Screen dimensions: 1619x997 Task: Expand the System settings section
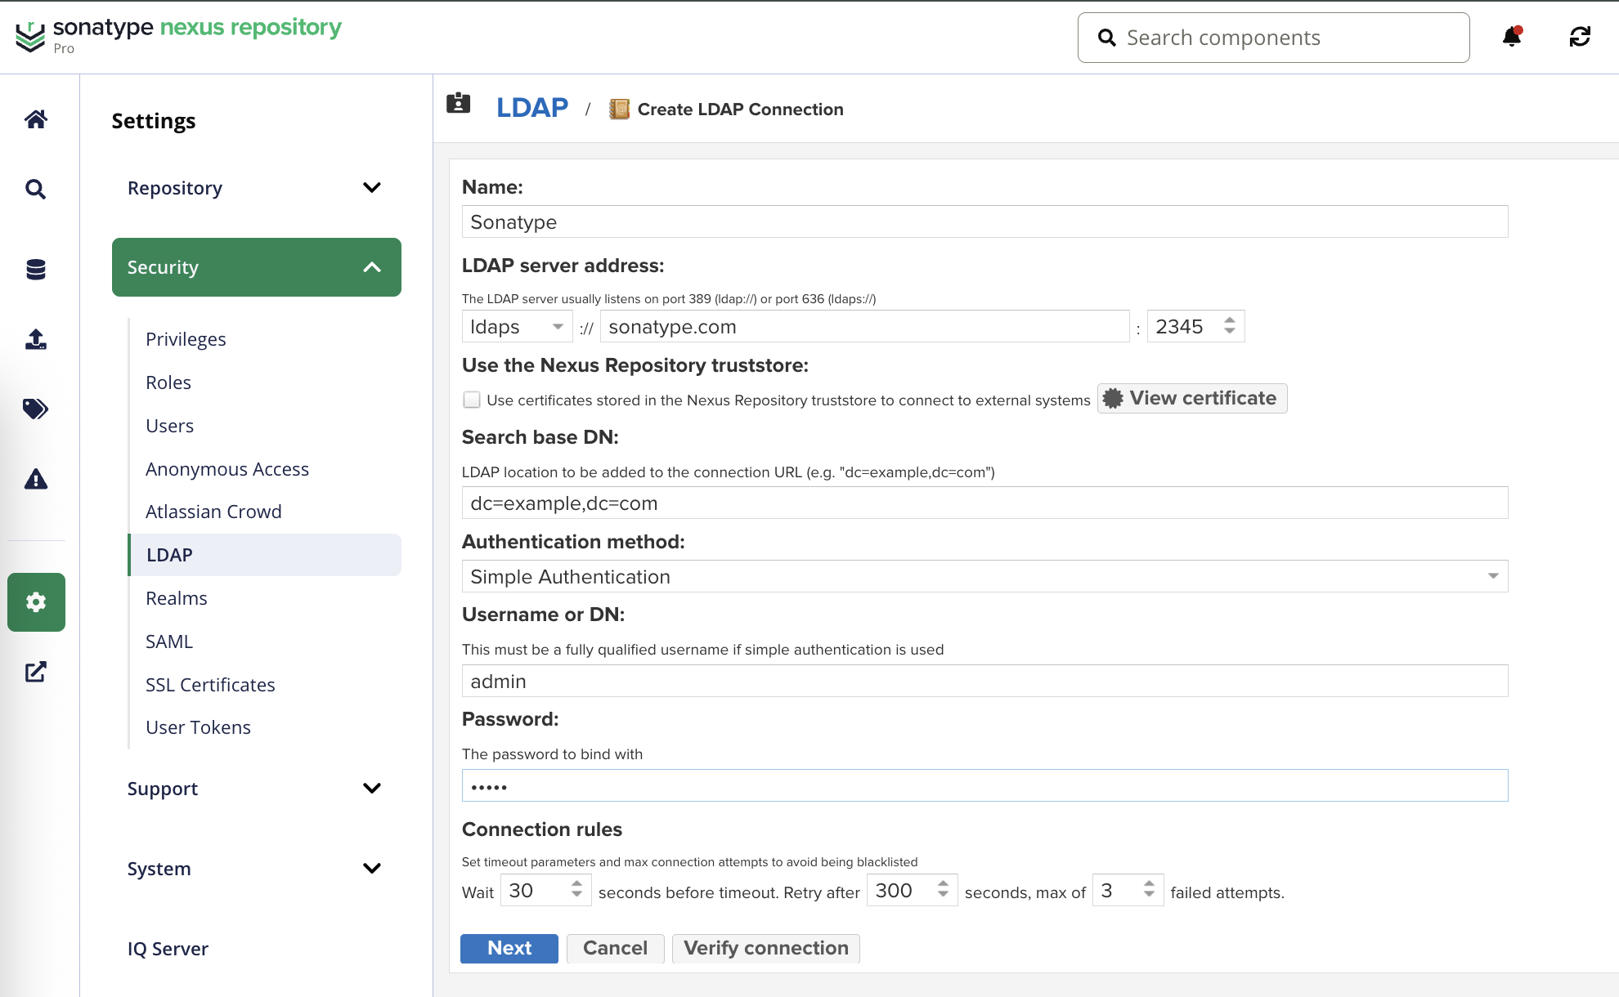(x=257, y=869)
